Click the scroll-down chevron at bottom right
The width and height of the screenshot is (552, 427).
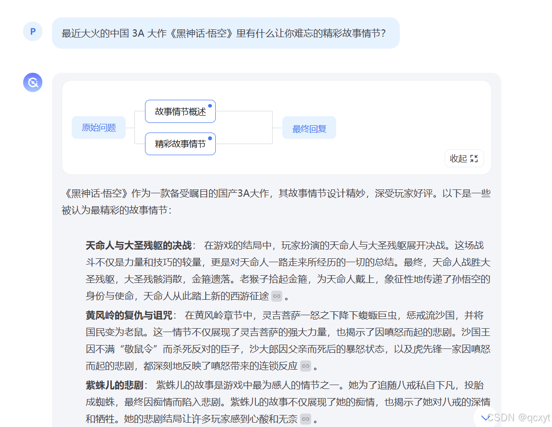click(486, 418)
